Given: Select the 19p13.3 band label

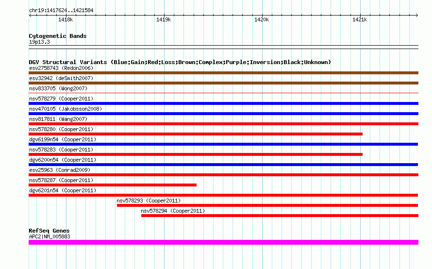Looking at the screenshot, I should point(39,42).
